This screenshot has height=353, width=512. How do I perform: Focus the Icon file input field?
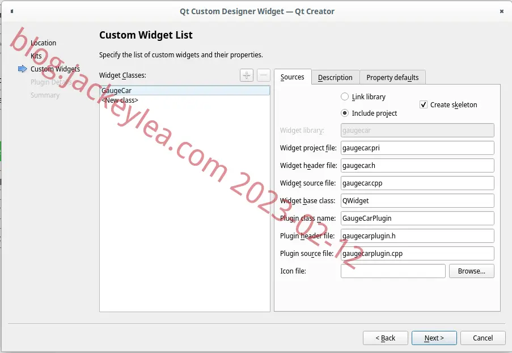click(393, 271)
